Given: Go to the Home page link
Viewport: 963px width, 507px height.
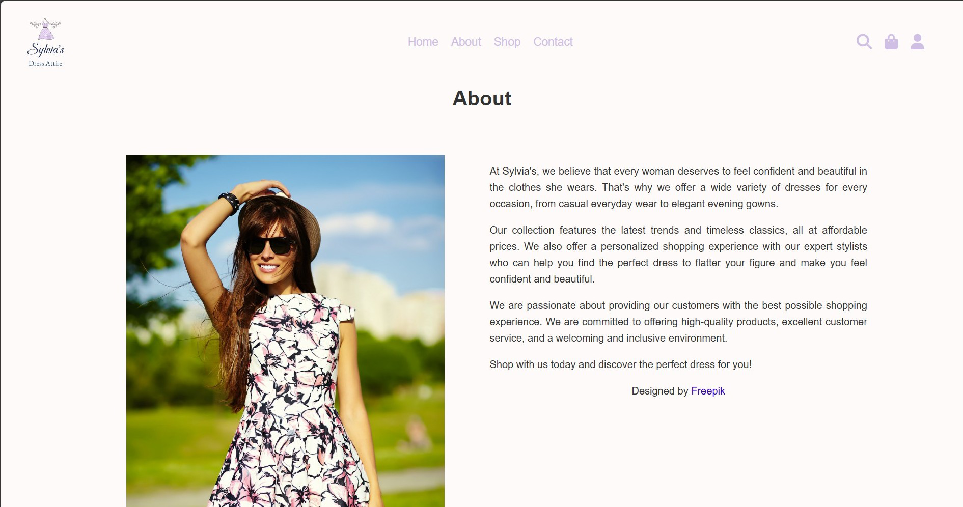Looking at the screenshot, I should tap(423, 42).
